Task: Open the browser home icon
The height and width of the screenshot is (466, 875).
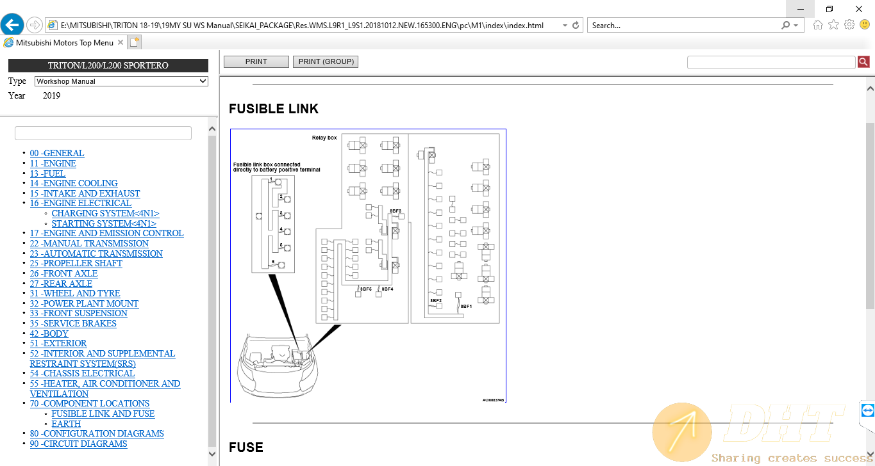Action: 817,25
